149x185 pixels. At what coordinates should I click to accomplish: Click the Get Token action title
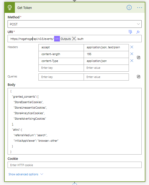25,8
